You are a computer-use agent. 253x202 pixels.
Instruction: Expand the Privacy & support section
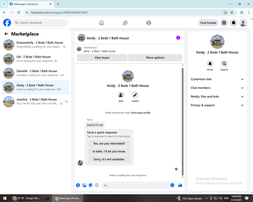[217, 105]
